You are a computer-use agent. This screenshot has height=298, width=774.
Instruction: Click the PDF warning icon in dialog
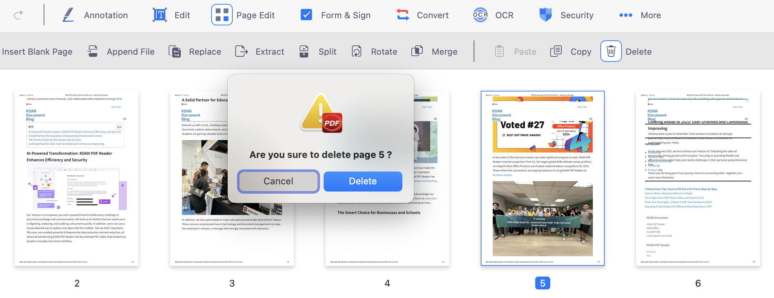[x=322, y=113]
